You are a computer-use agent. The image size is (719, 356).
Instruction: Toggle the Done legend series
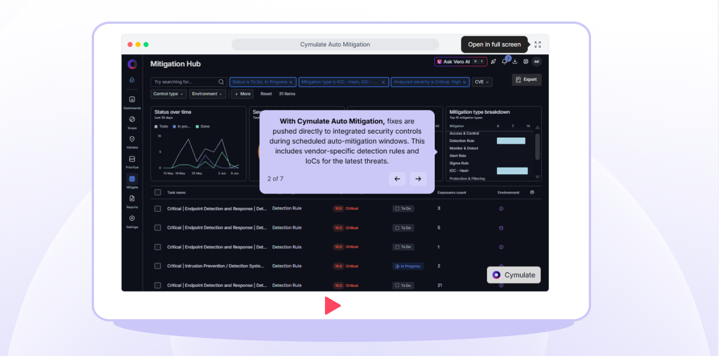[x=202, y=126]
